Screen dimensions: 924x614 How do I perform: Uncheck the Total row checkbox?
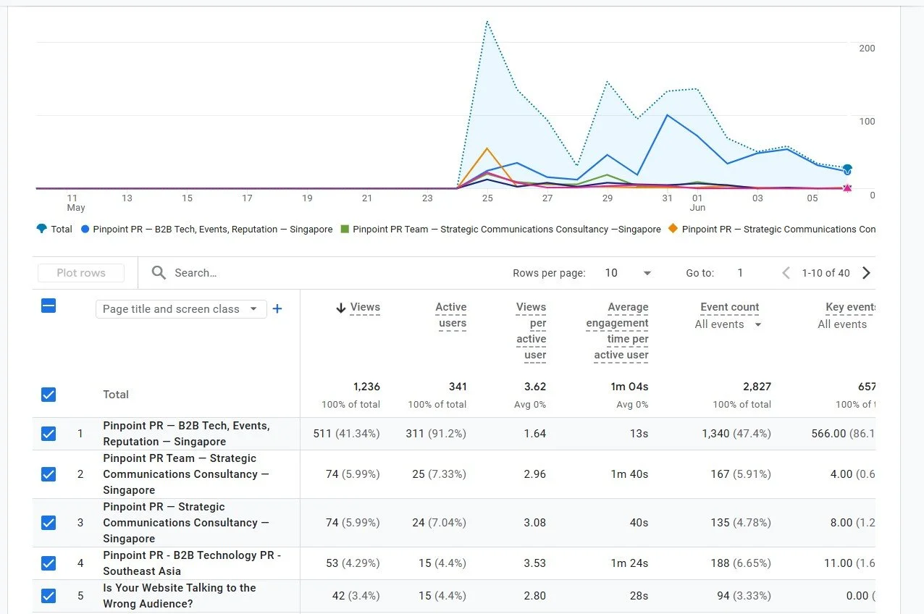(49, 395)
